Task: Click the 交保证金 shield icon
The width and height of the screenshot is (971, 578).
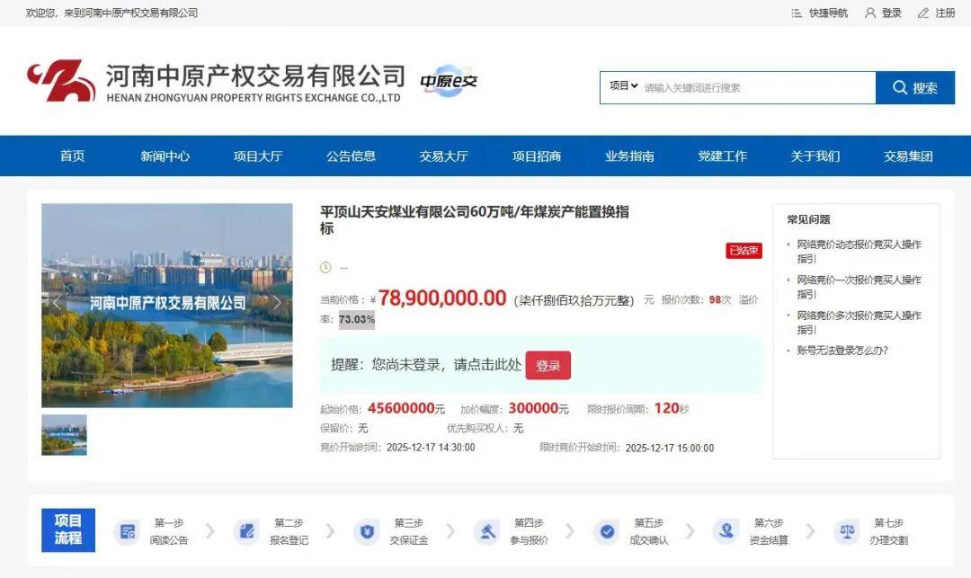Action: [x=367, y=531]
